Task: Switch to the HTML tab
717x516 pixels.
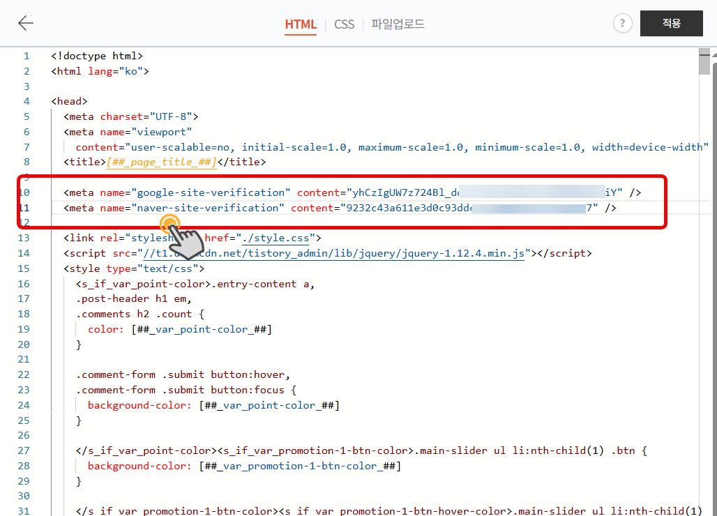Action: 301,24
